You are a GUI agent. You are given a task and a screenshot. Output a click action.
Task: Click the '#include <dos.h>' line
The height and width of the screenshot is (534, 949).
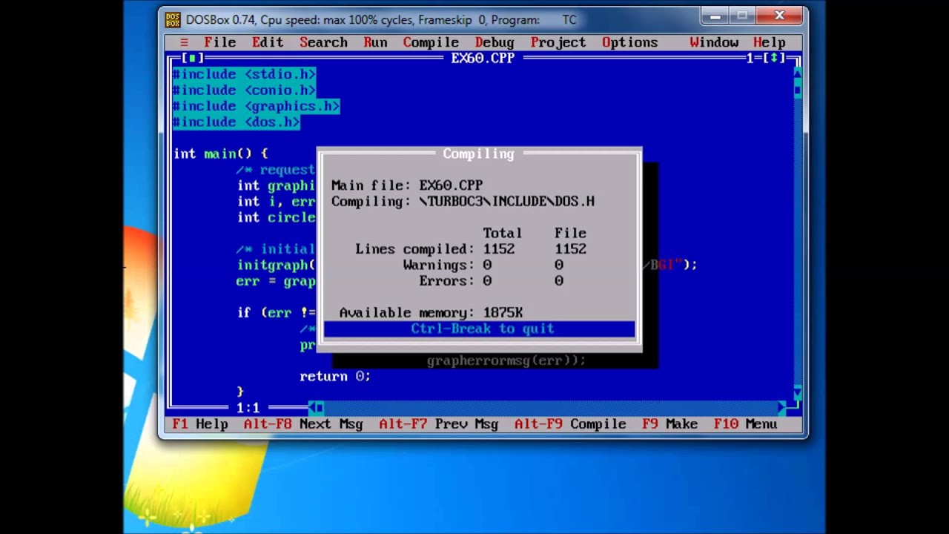coord(236,122)
